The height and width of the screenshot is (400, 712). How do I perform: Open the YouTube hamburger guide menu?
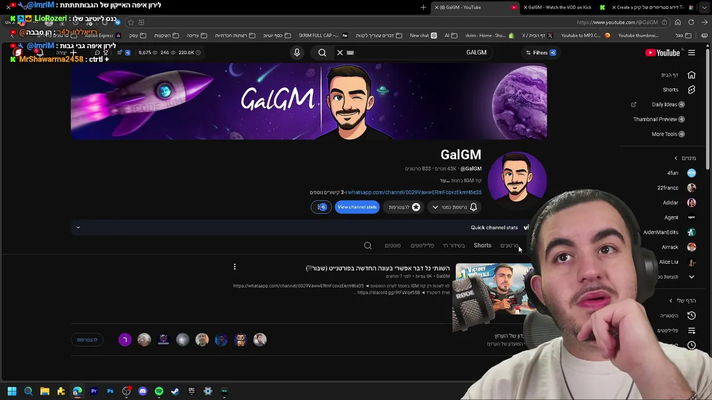pos(691,53)
